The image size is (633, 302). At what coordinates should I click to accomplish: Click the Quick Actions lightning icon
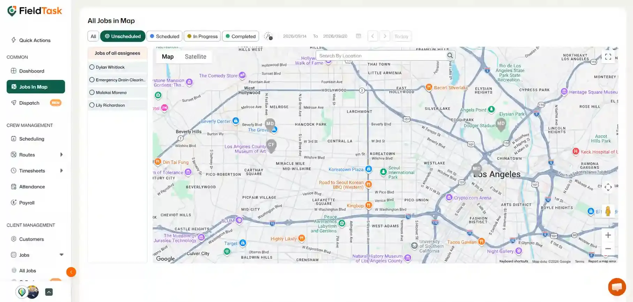coord(14,40)
